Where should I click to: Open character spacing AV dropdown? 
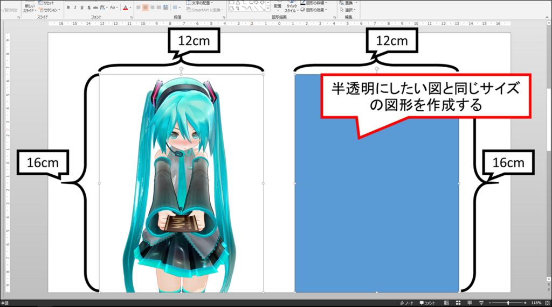103,8
